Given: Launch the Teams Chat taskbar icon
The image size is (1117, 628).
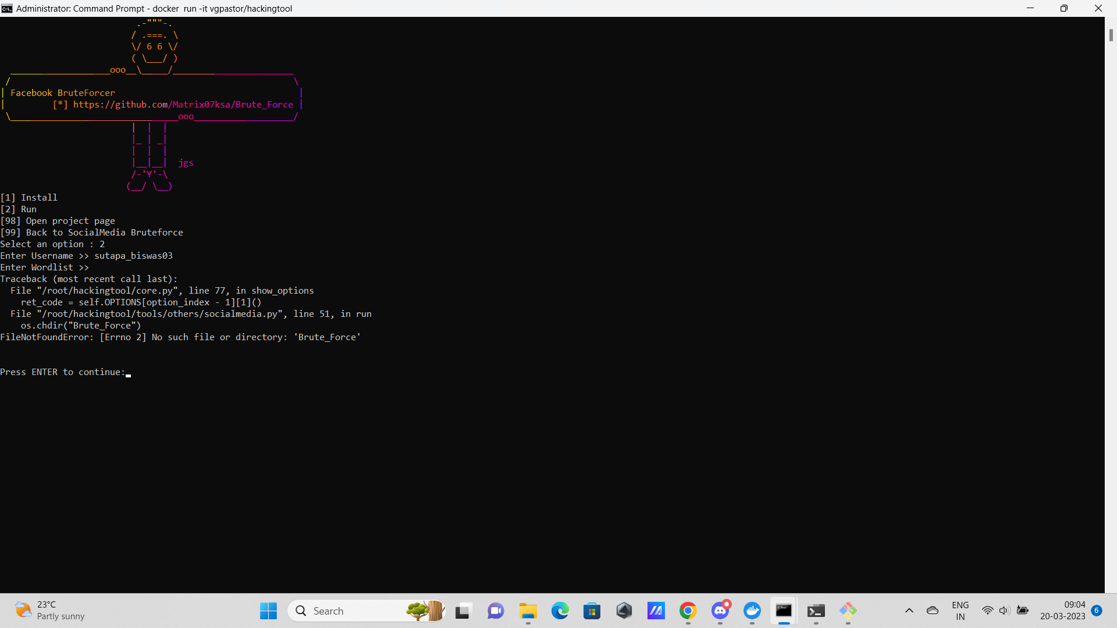Looking at the screenshot, I should tap(496, 611).
